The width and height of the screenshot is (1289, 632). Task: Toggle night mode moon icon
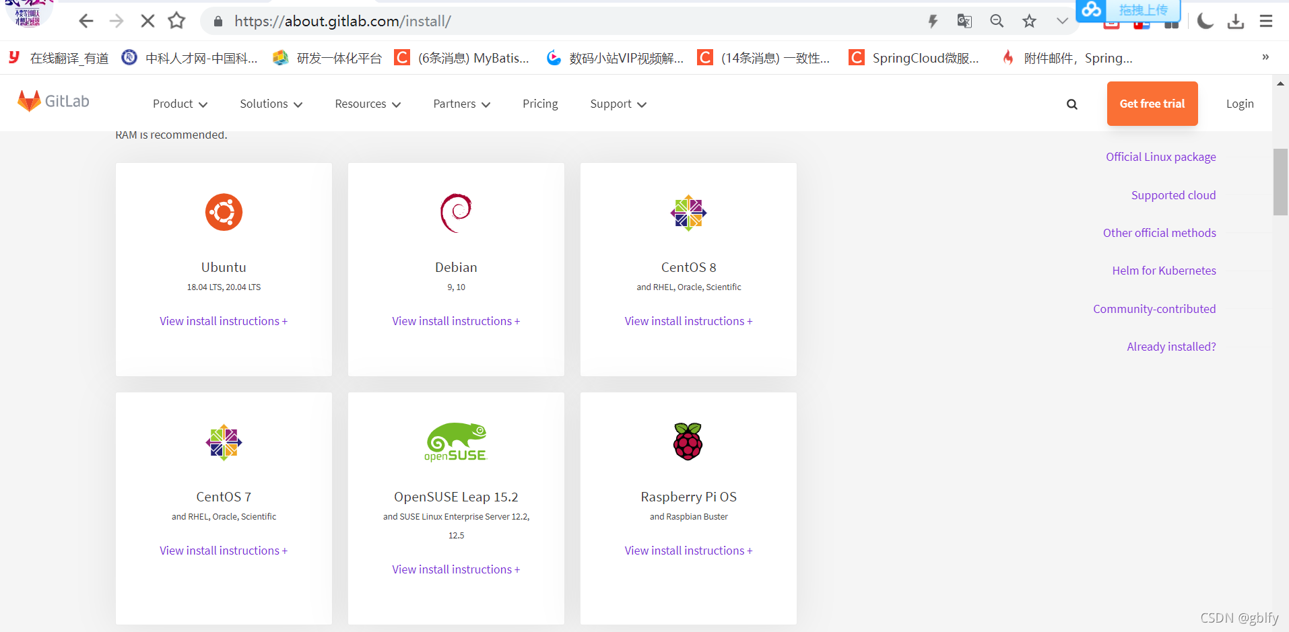pos(1205,21)
